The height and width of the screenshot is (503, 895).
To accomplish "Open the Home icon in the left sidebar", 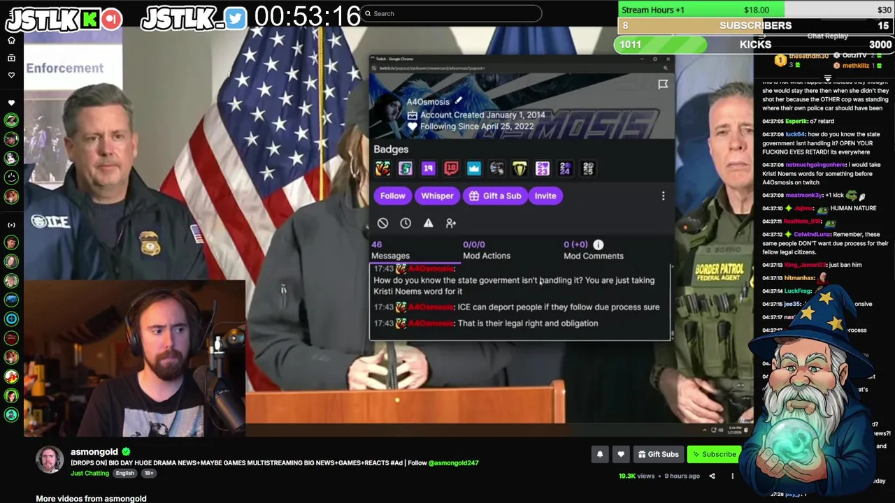I will [x=11, y=41].
